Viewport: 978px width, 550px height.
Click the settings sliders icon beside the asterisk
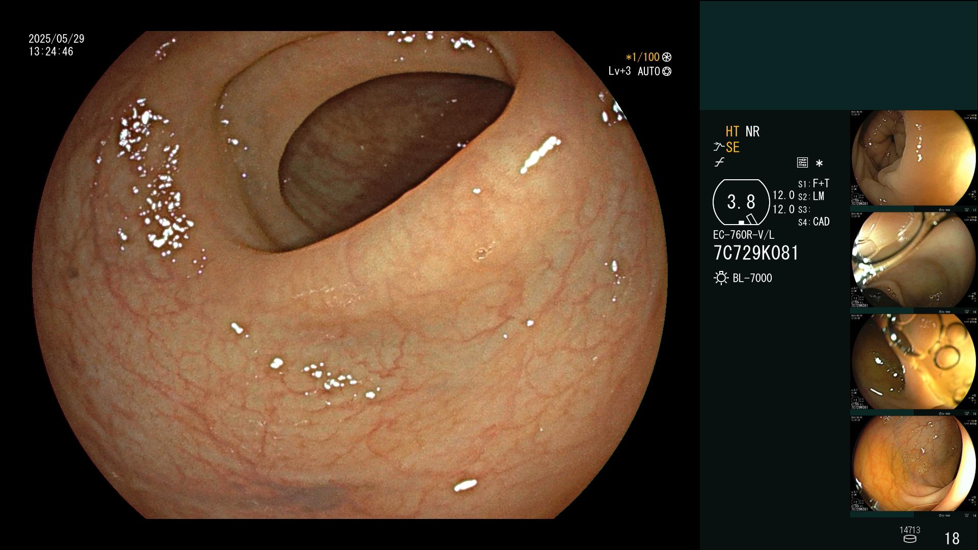click(x=802, y=163)
